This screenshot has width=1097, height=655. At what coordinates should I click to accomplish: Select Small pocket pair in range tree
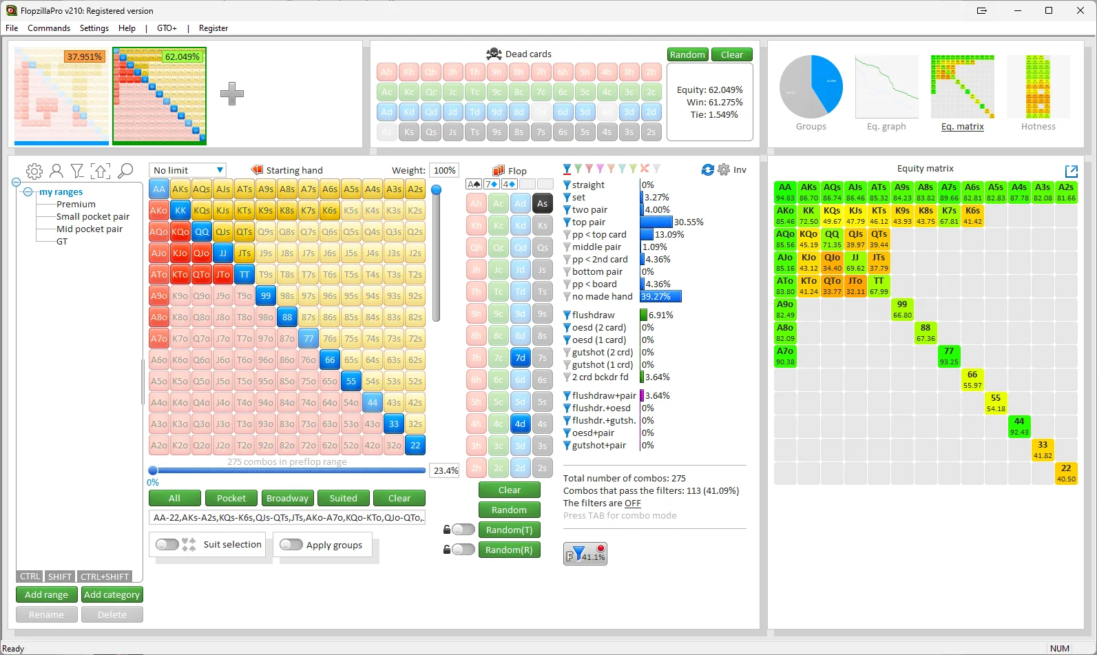(93, 216)
